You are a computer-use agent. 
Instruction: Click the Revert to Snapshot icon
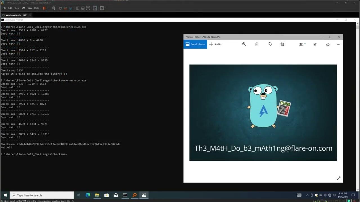tap(66, 8)
